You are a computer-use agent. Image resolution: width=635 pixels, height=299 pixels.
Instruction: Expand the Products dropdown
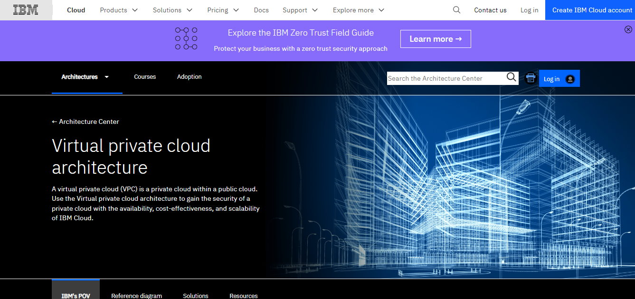[119, 10]
